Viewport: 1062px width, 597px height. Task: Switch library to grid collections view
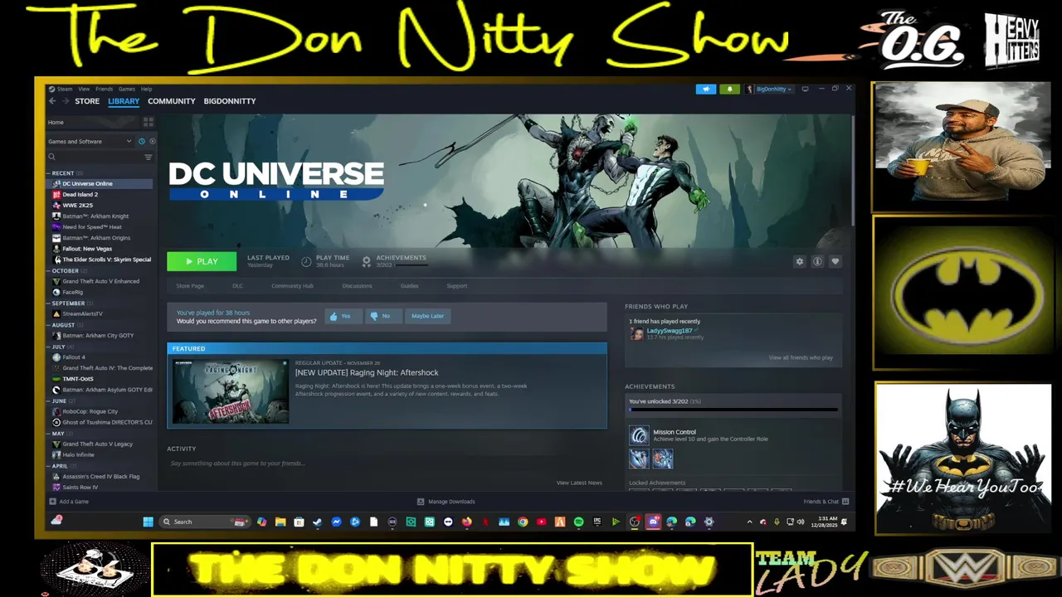point(149,122)
